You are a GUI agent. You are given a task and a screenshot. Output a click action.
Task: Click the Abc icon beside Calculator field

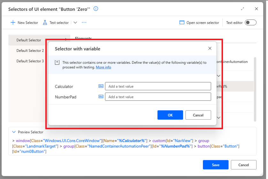click(x=101, y=86)
